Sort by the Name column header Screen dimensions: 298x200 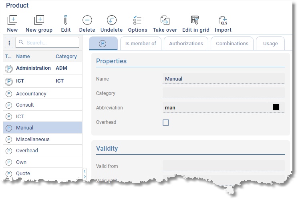click(x=23, y=57)
